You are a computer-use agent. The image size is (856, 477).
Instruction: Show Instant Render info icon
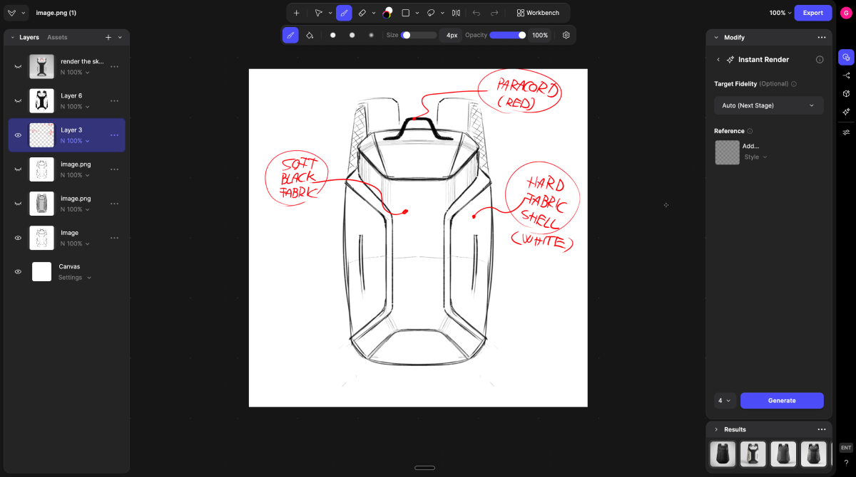[x=820, y=60]
